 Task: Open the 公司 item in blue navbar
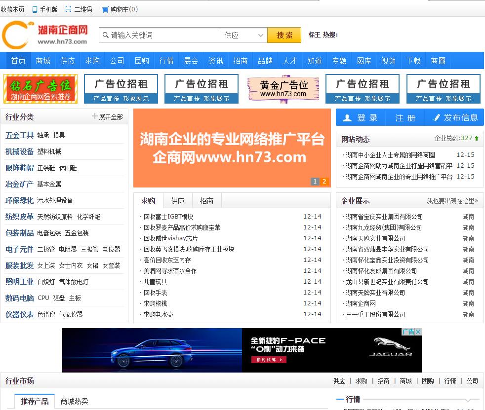click(x=117, y=61)
